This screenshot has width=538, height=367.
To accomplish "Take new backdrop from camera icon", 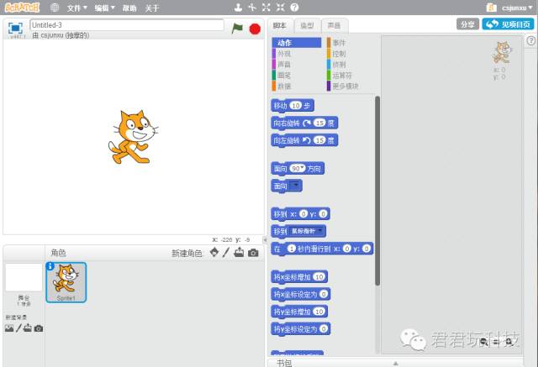I will click(39, 328).
